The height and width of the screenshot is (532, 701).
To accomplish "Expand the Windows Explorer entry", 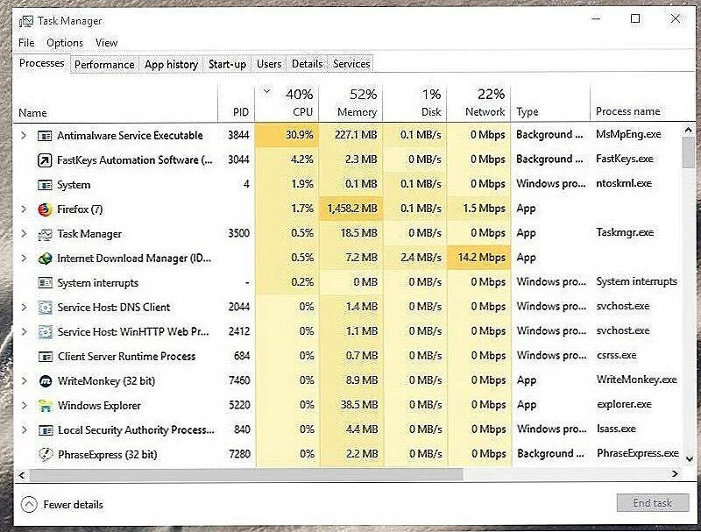I will tap(25, 406).
